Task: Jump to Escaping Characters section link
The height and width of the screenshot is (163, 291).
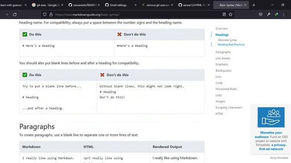Action: [x=229, y=108]
